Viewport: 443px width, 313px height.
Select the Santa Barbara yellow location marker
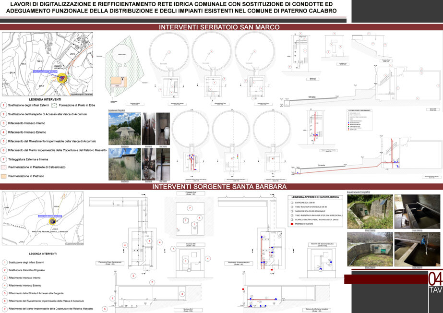[52, 221]
